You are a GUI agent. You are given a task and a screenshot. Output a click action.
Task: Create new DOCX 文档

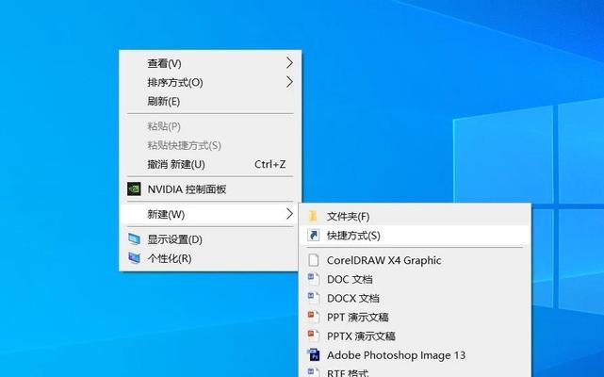point(415,298)
